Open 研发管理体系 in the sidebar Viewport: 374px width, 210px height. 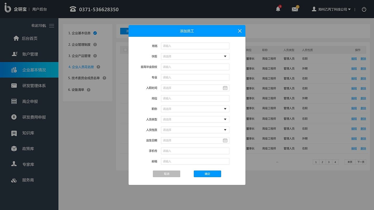click(x=29, y=85)
